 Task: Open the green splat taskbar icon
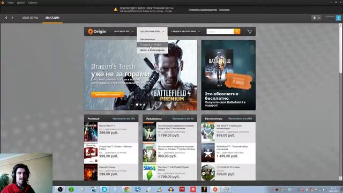coord(71,189)
